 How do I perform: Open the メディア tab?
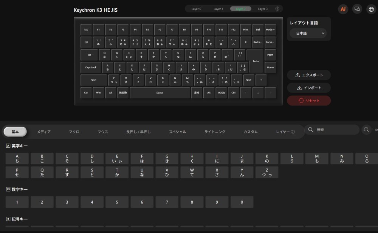pyautogui.click(x=43, y=132)
